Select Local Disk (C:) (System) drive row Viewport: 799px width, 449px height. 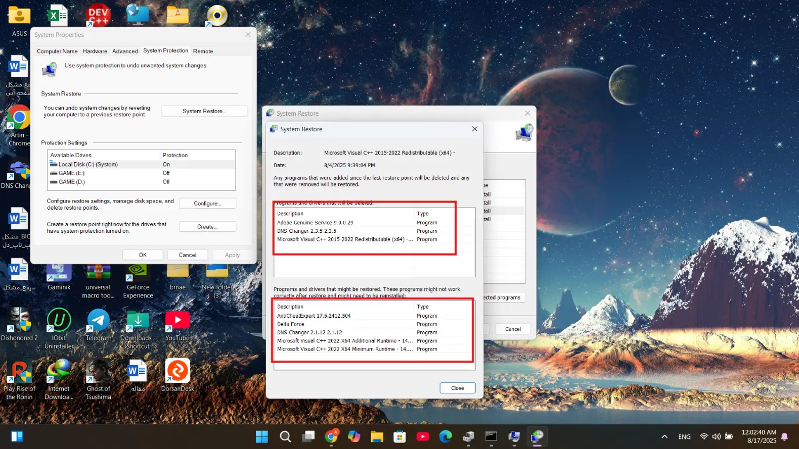[88, 165]
